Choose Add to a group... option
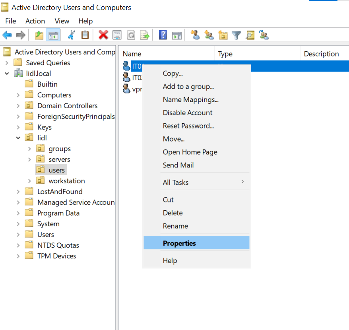 click(196, 86)
